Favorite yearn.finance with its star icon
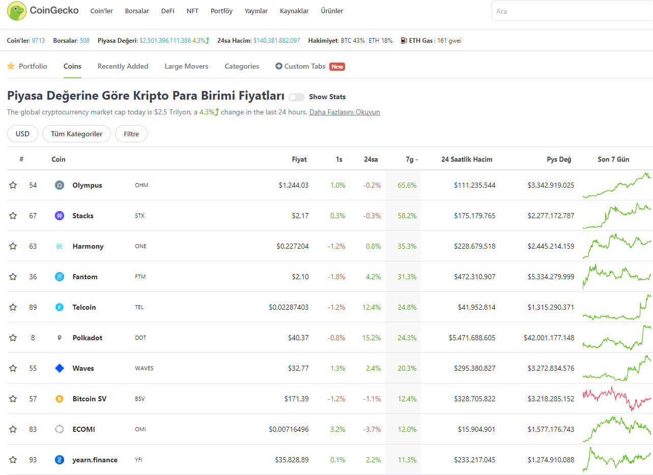653x475 pixels. (13, 460)
